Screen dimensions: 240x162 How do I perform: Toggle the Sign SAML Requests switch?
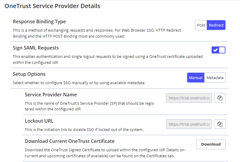[219, 50]
